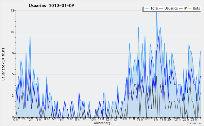Viewport: 204px width, 126px height.
Task: Click the 'Usuarios' legend entry
Action: point(169,8)
